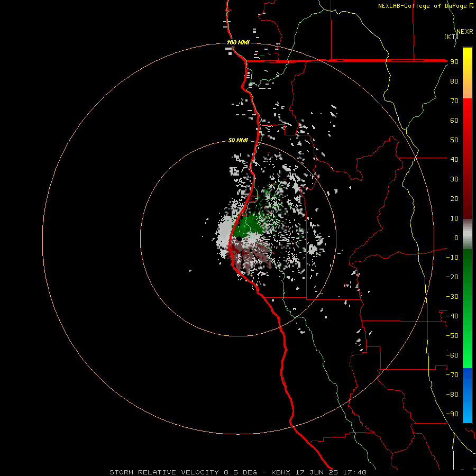The image size is (476, 476).
Task: Pick the yellow top segment of the color bar
Action: click(467, 73)
